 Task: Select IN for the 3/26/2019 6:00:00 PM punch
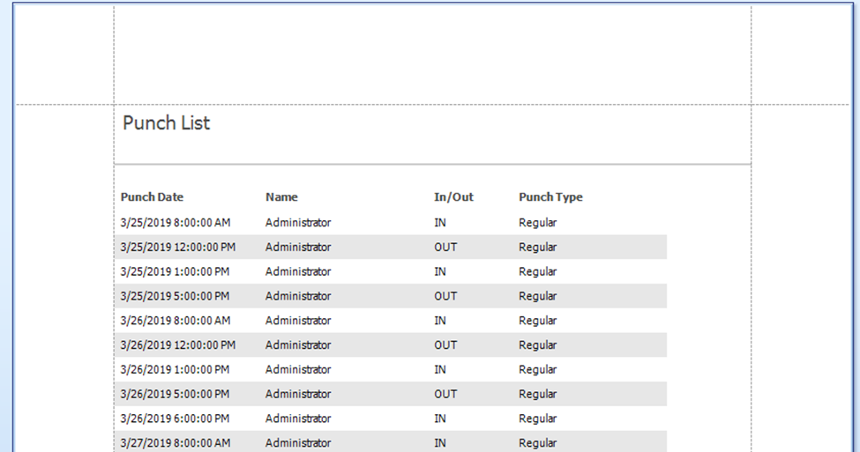(x=440, y=419)
